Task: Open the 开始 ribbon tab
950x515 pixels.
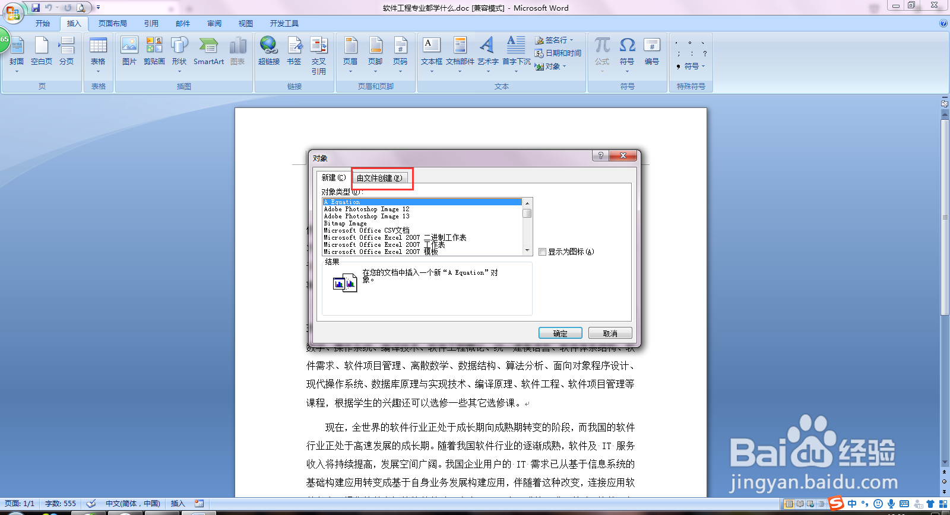Action: click(x=43, y=24)
